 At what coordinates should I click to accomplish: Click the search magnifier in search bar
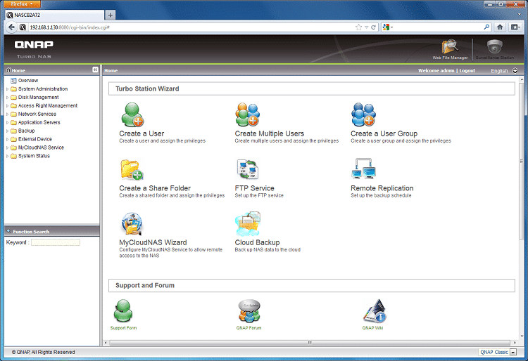(486, 27)
